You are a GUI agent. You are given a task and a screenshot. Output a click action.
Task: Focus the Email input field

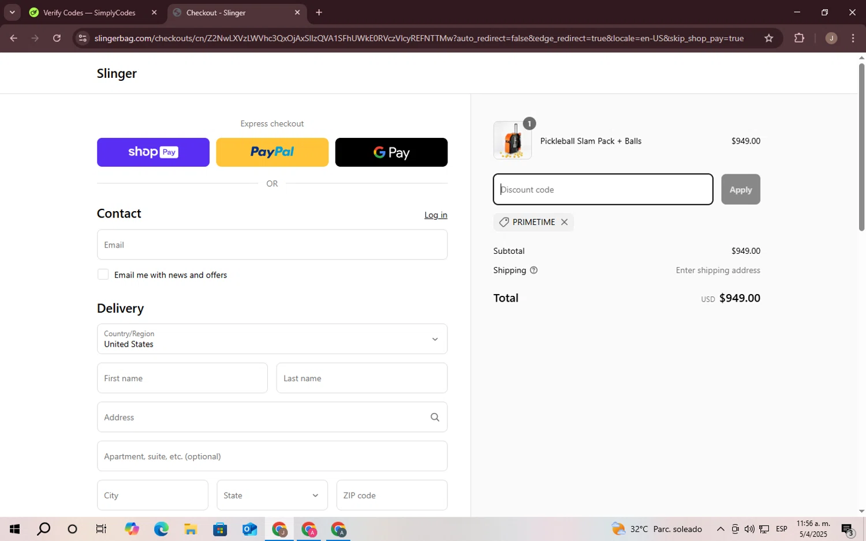coord(272,245)
